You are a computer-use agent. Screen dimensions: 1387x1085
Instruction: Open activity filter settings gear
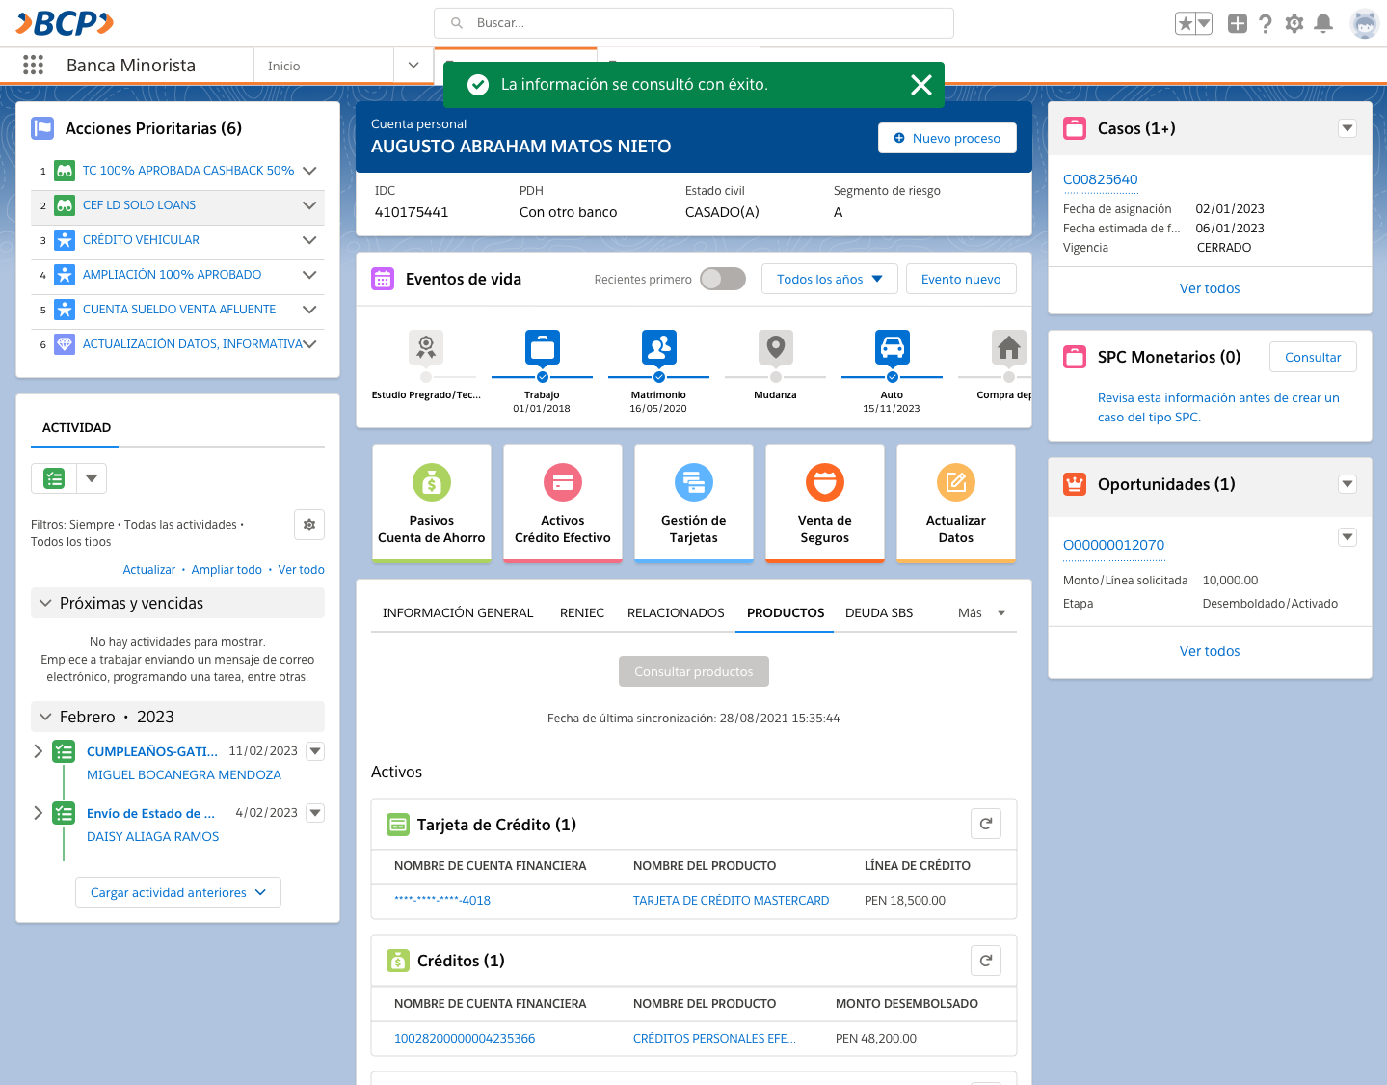tap(309, 525)
